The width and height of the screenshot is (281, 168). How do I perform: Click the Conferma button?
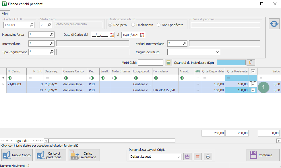click(x=263, y=155)
